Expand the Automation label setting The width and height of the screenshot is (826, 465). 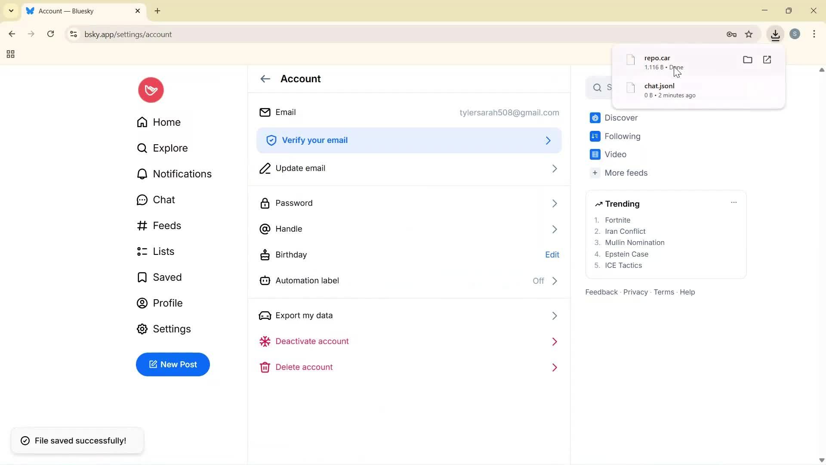pos(409,281)
